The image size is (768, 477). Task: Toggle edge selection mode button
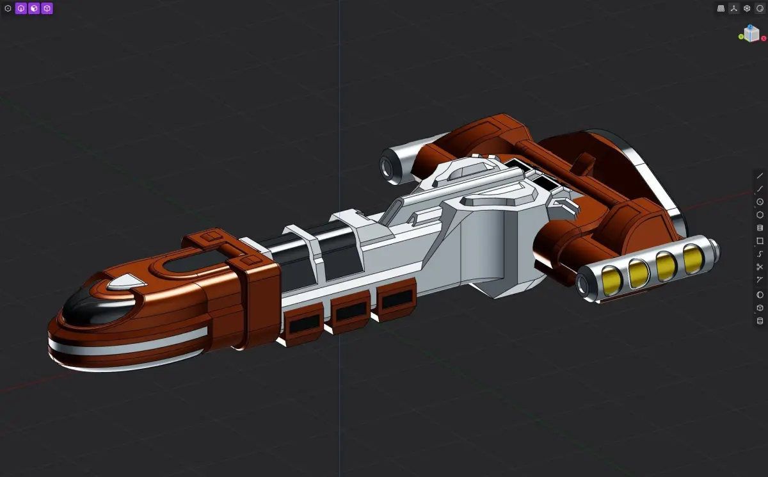point(20,9)
